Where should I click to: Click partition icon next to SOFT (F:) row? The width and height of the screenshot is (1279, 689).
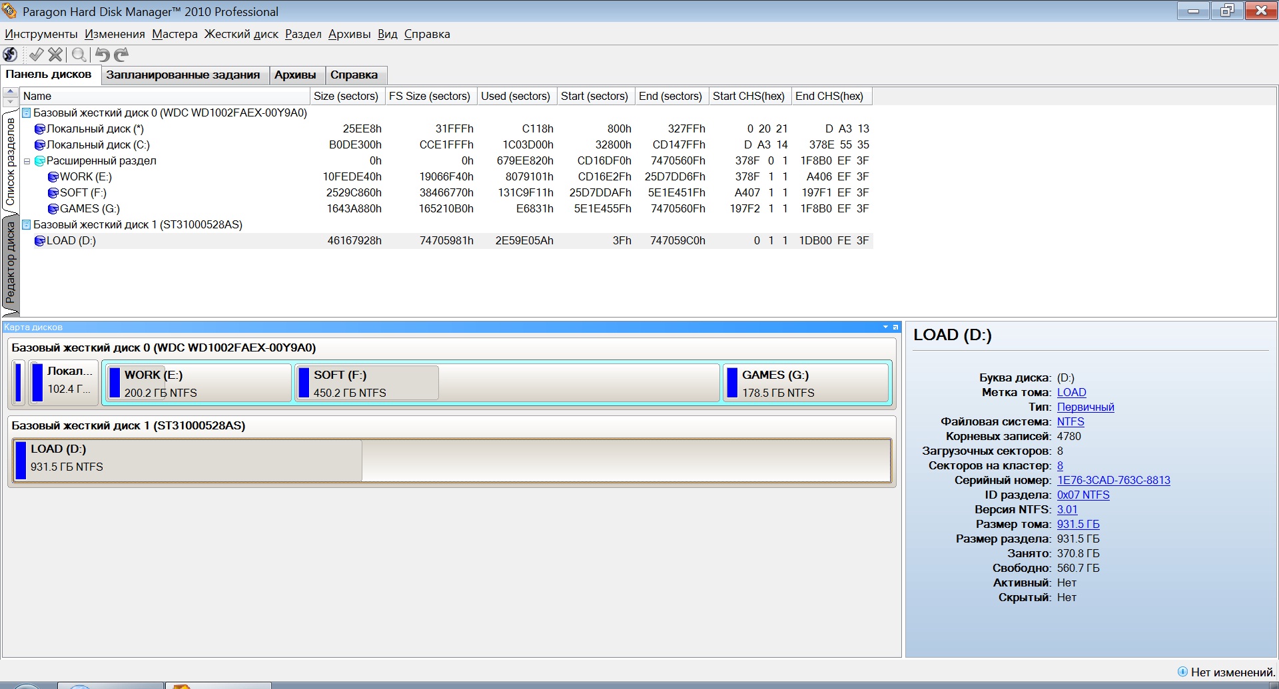point(53,193)
